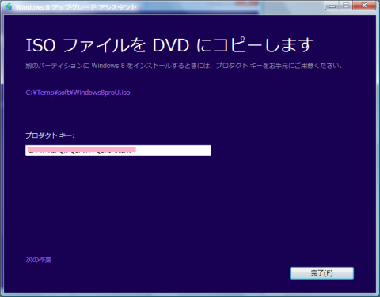Click the subtitle mentioning Windows 8 をインストール
This screenshot has width=380, height=297.
coord(184,66)
